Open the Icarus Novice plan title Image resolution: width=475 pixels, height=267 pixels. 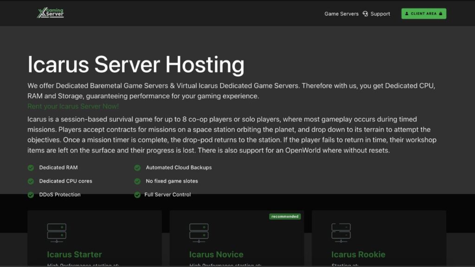coord(216,254)
